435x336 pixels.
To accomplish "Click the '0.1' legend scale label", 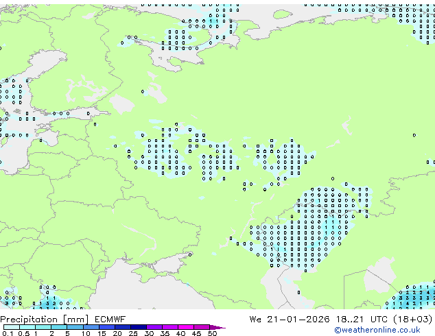I will click(8, 333).
